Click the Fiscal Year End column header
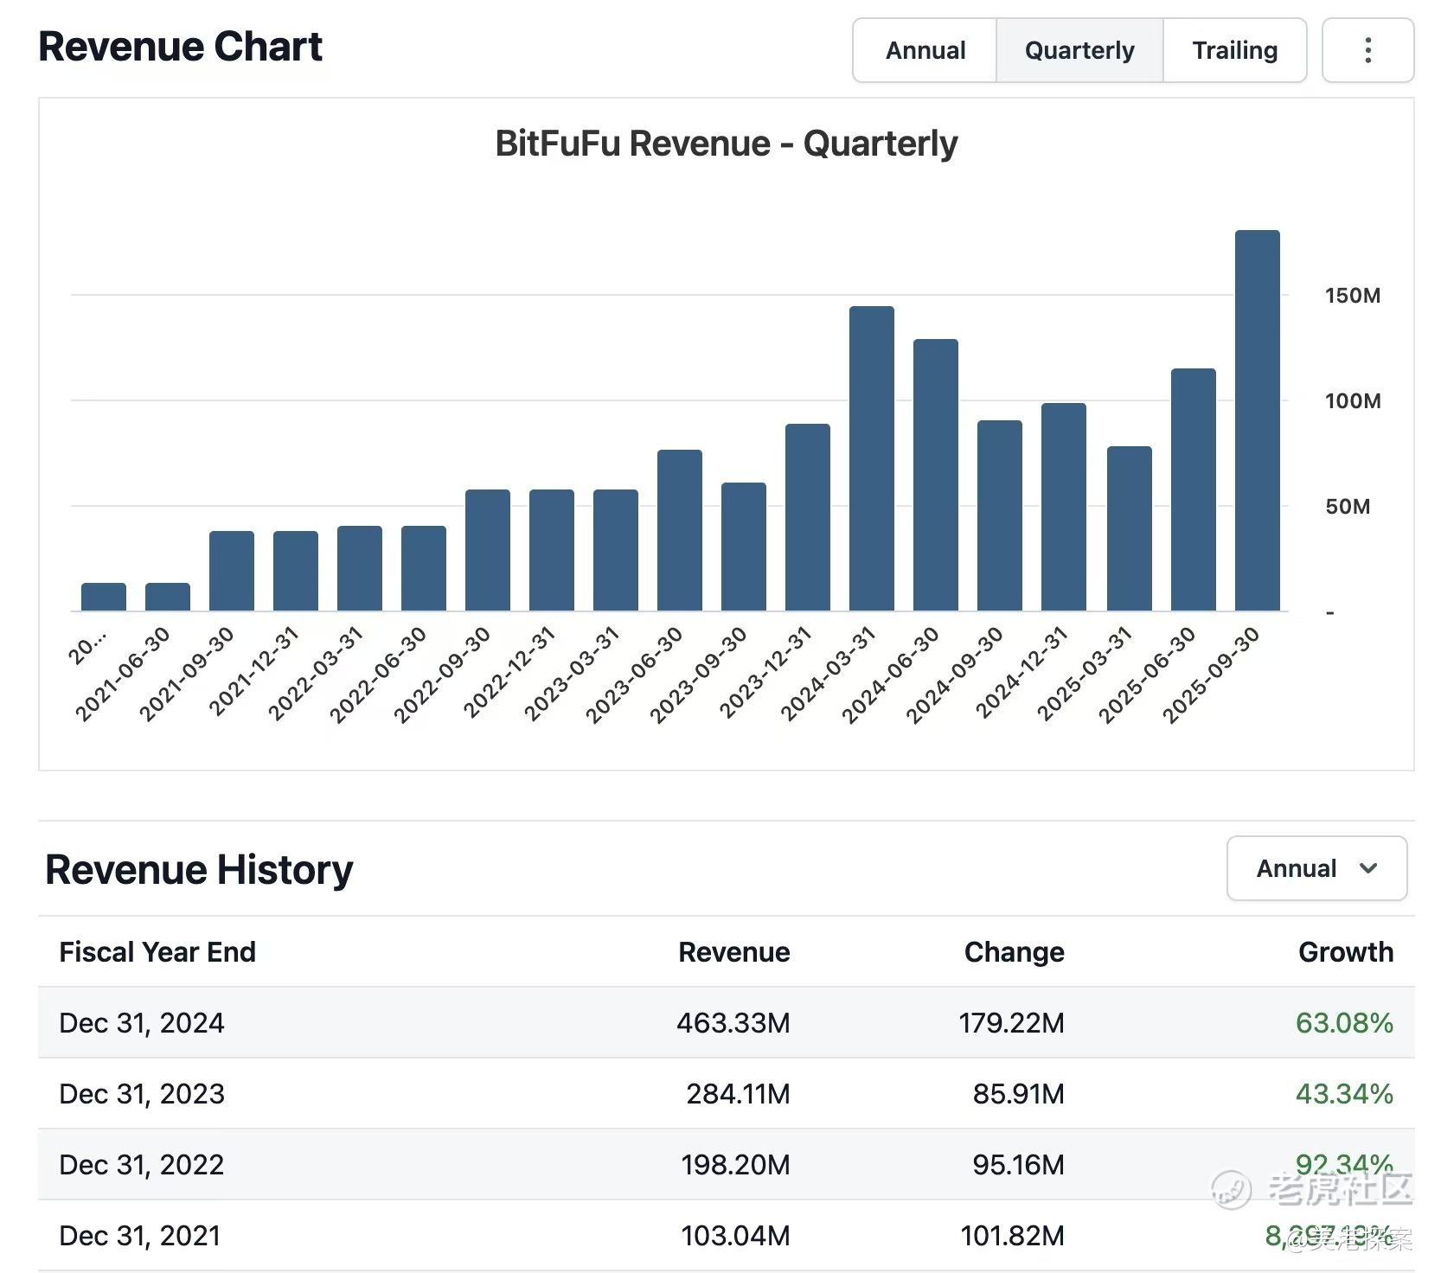The height and width of the screenshot is (1273, 1441). 157,952
